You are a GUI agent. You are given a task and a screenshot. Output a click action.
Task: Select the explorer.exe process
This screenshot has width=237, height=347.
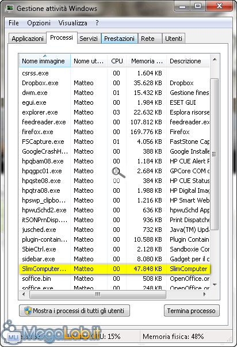click(x=114, y=112)
